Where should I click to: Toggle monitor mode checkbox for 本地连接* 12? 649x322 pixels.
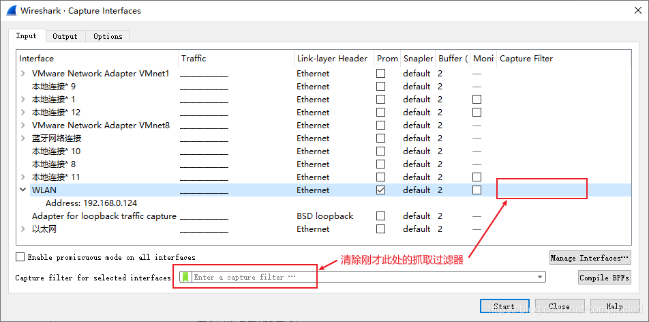pos(477,113)
